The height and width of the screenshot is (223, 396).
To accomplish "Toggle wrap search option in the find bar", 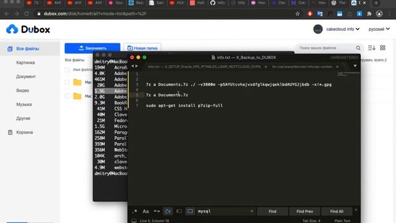I will 168,211.
